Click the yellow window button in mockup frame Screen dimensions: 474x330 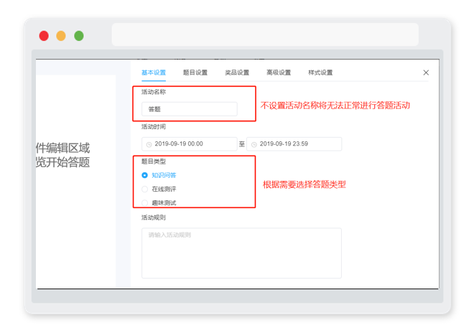pyautogui.click(x=61, y=36)
